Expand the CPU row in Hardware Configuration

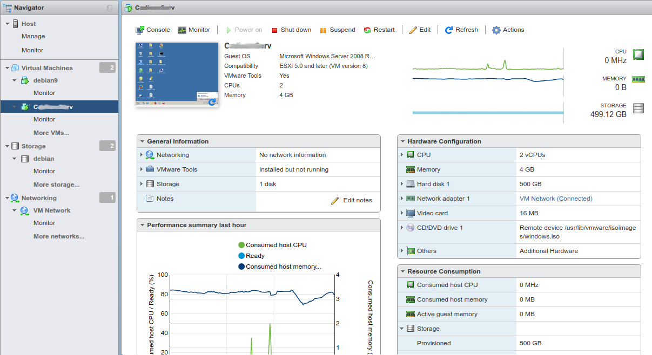[x=402, y=155]
